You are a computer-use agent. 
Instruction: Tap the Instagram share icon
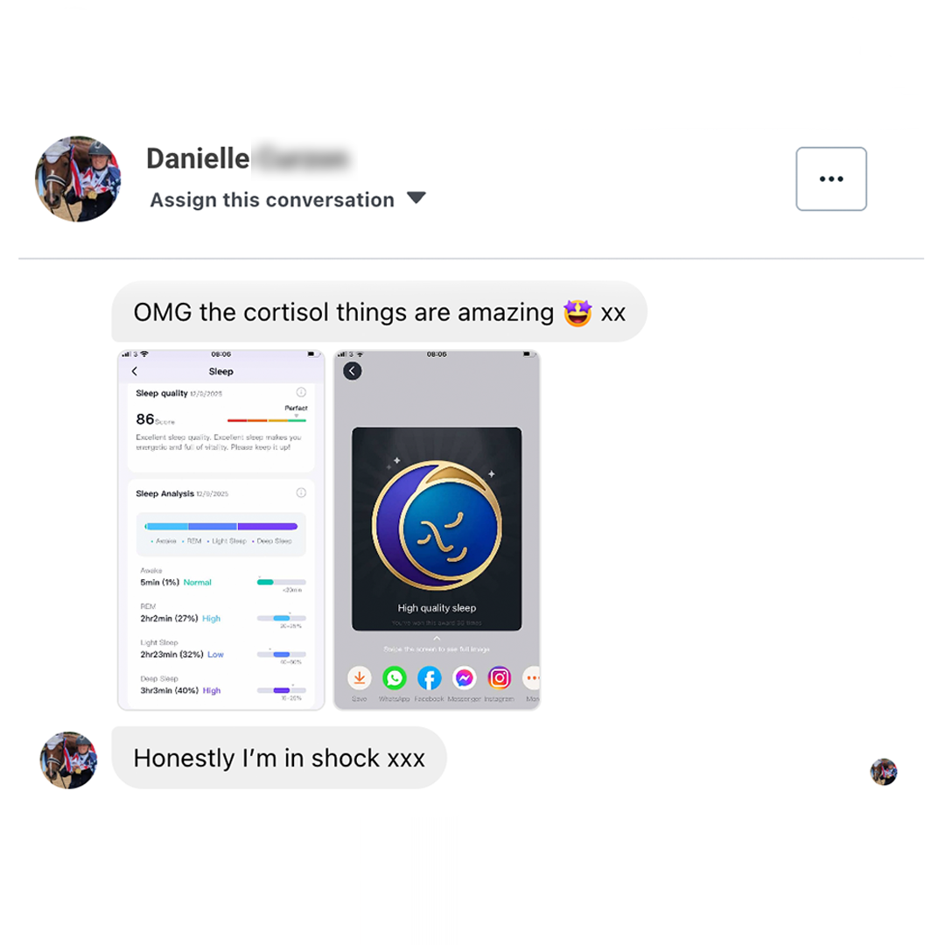click(499, 678)
